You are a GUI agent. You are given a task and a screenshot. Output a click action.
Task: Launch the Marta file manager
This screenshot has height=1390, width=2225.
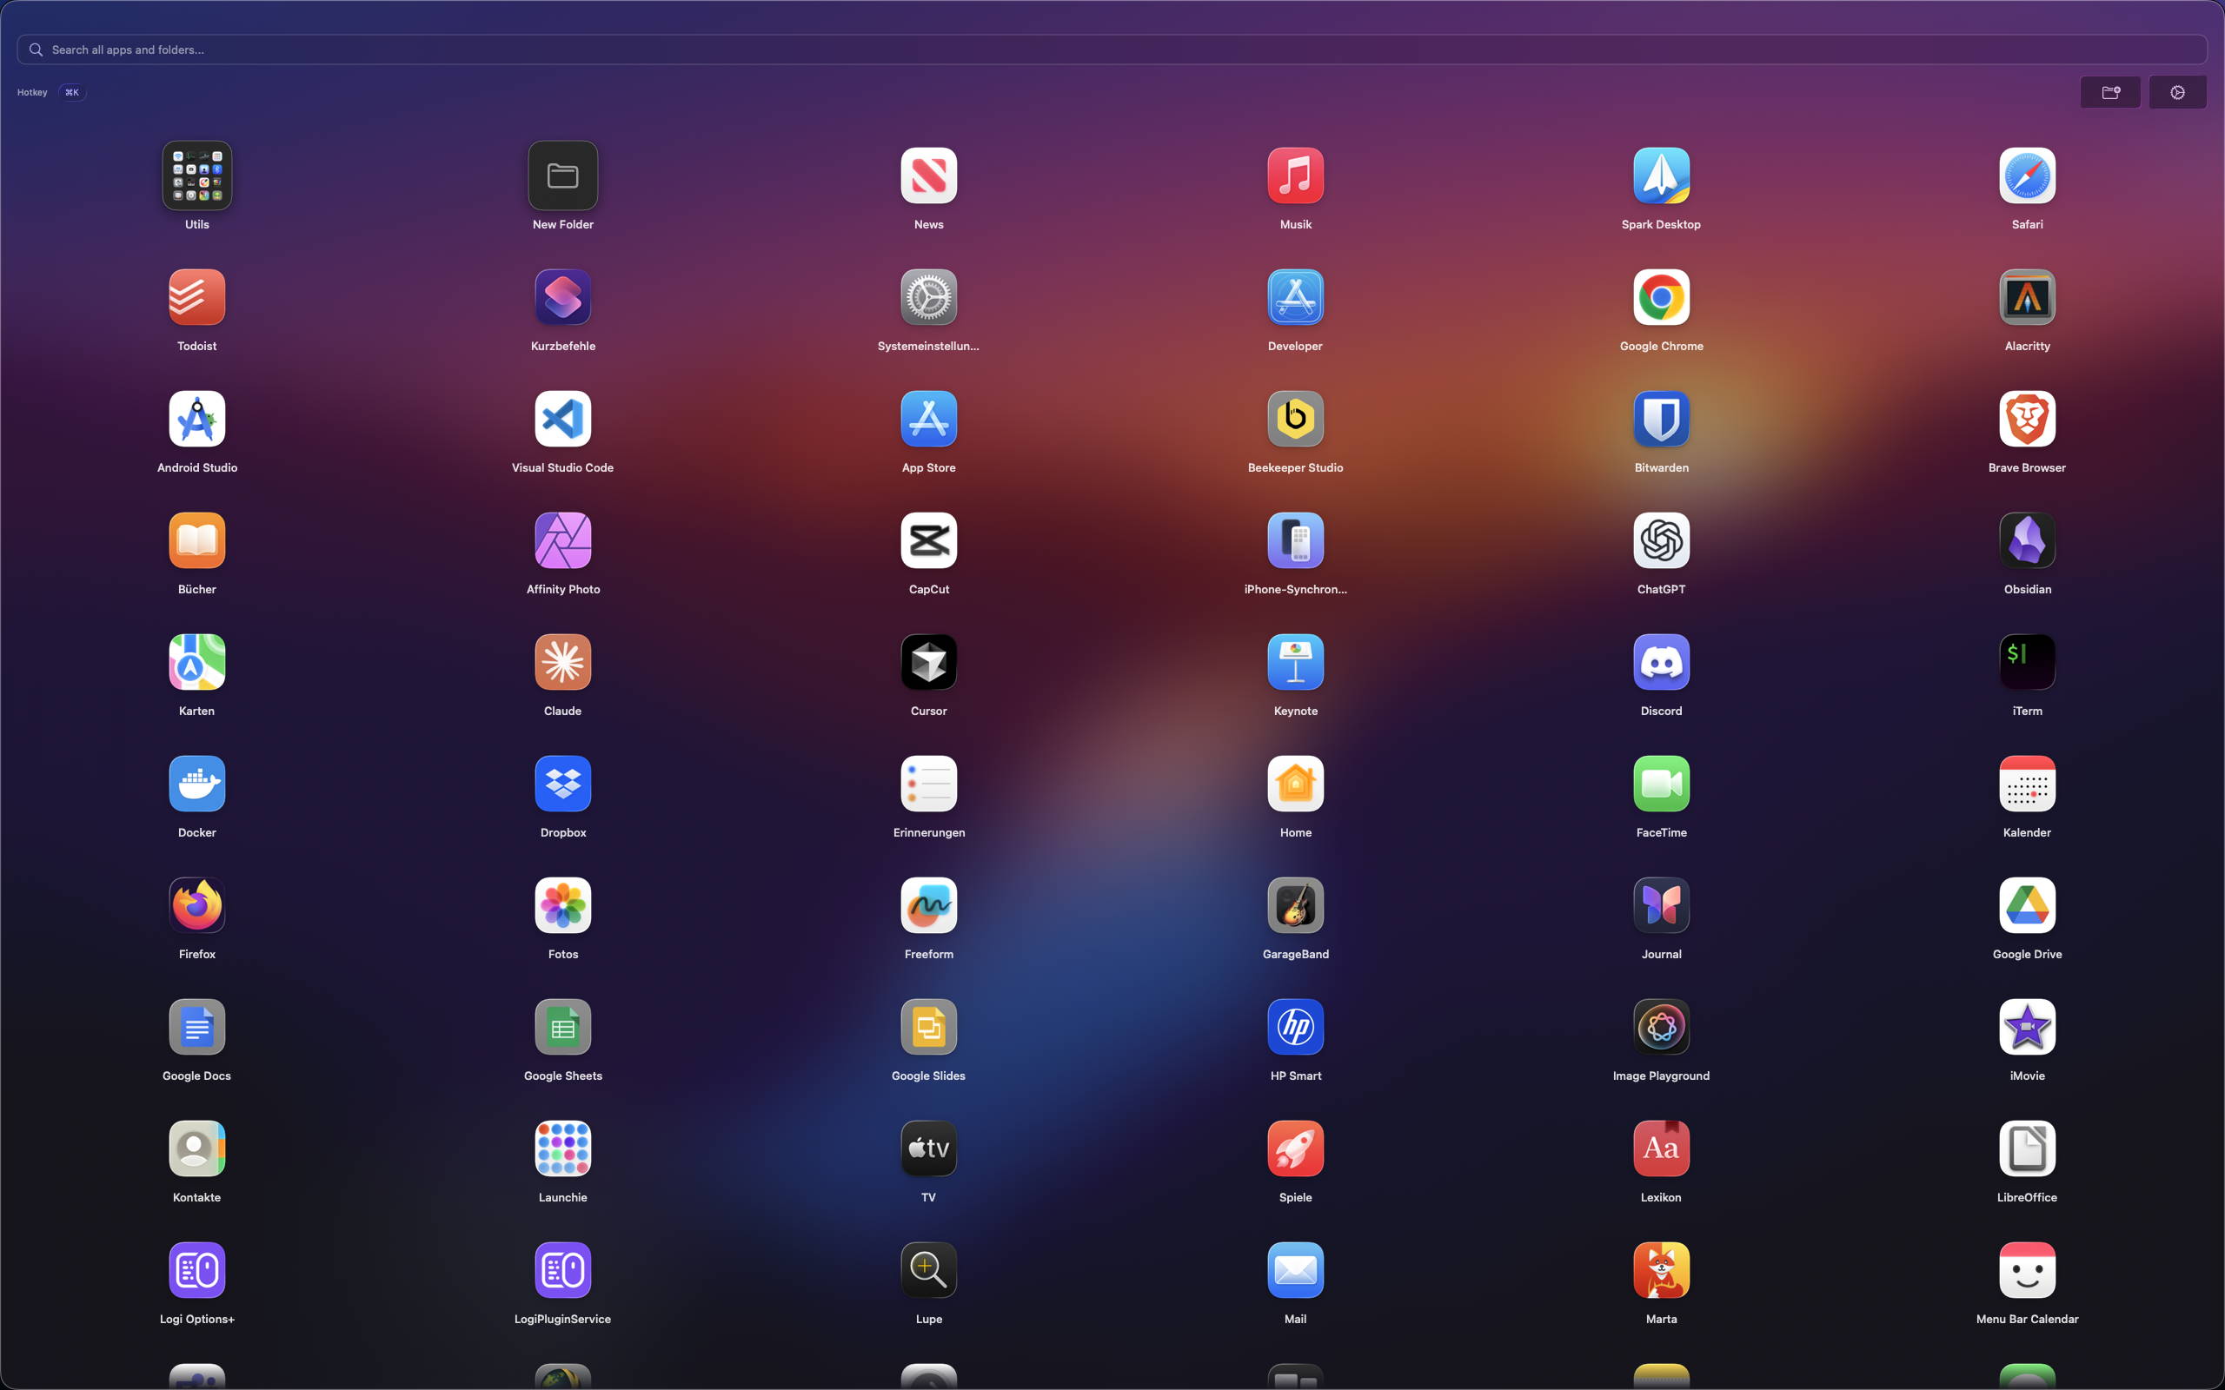click(1660, 1270)
